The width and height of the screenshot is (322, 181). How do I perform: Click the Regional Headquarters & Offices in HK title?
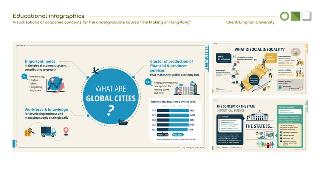173,102
